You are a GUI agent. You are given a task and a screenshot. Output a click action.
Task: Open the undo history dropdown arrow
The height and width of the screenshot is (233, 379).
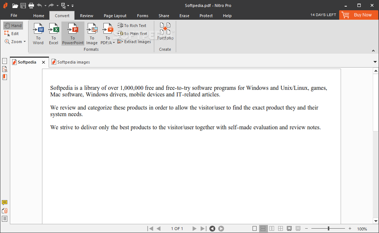(45, 5)
